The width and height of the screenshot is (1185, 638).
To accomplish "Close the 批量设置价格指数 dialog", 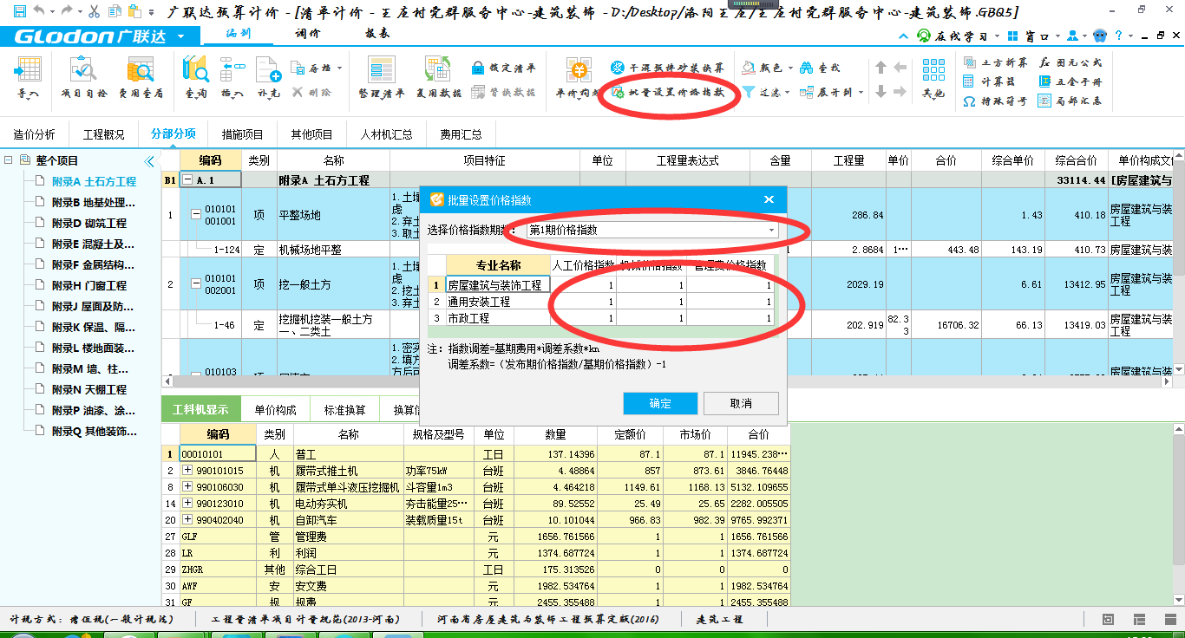I will point(769,199).
